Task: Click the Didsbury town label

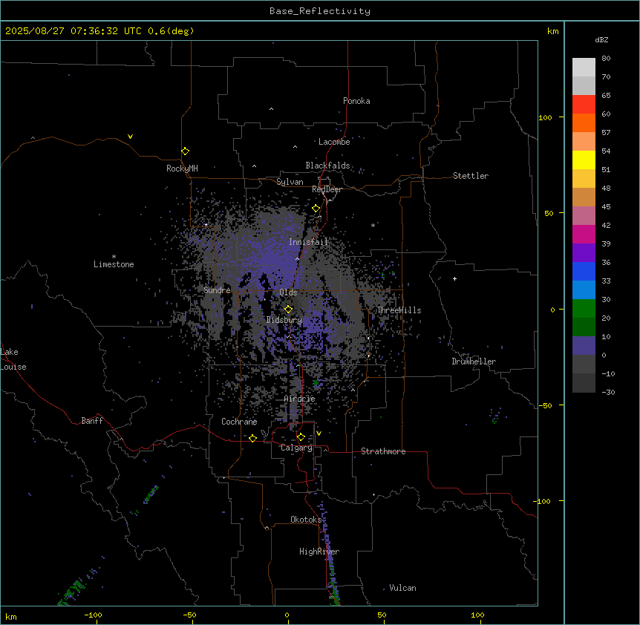Action: coord(284,320)
